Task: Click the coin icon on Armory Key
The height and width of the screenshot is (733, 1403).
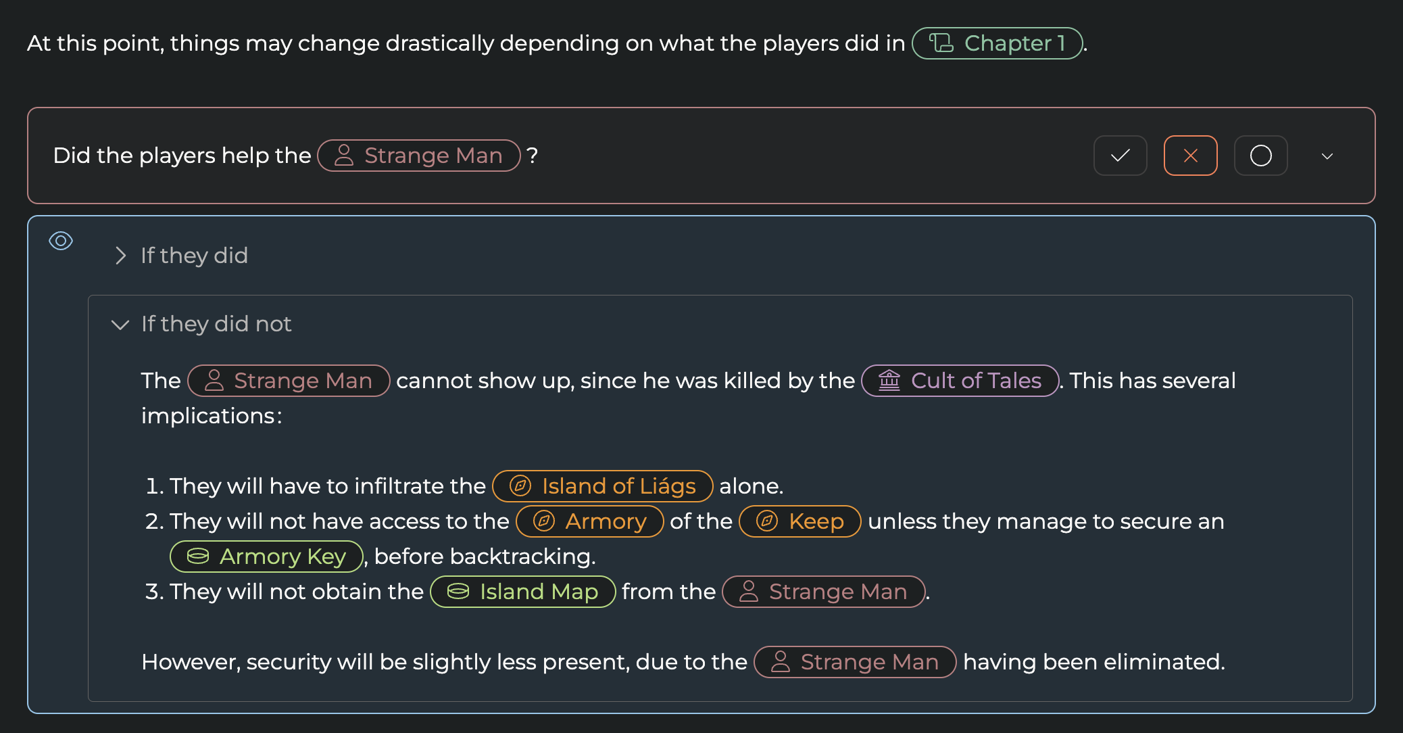Action: point(197,557)
